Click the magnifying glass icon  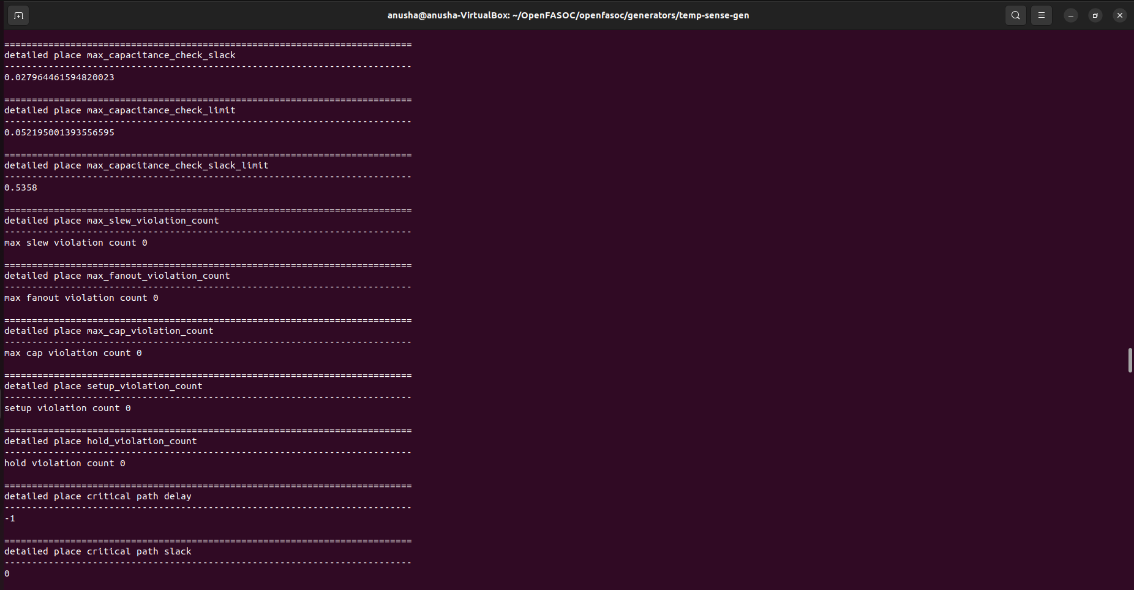pos(1015,15)
